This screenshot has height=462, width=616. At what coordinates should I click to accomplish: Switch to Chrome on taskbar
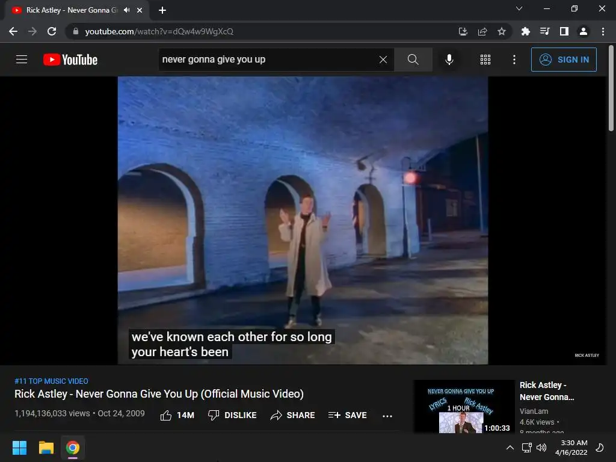(73, 448)
